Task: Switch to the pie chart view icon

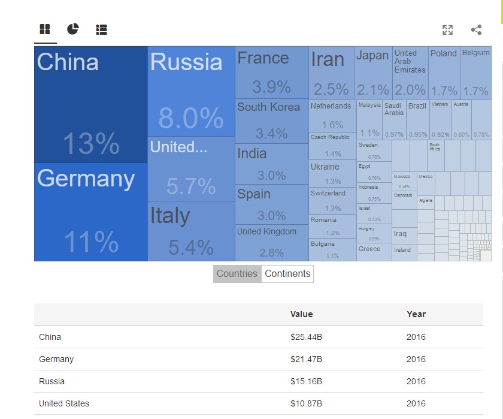Action: pyautogui.click(x=73, y=29)
